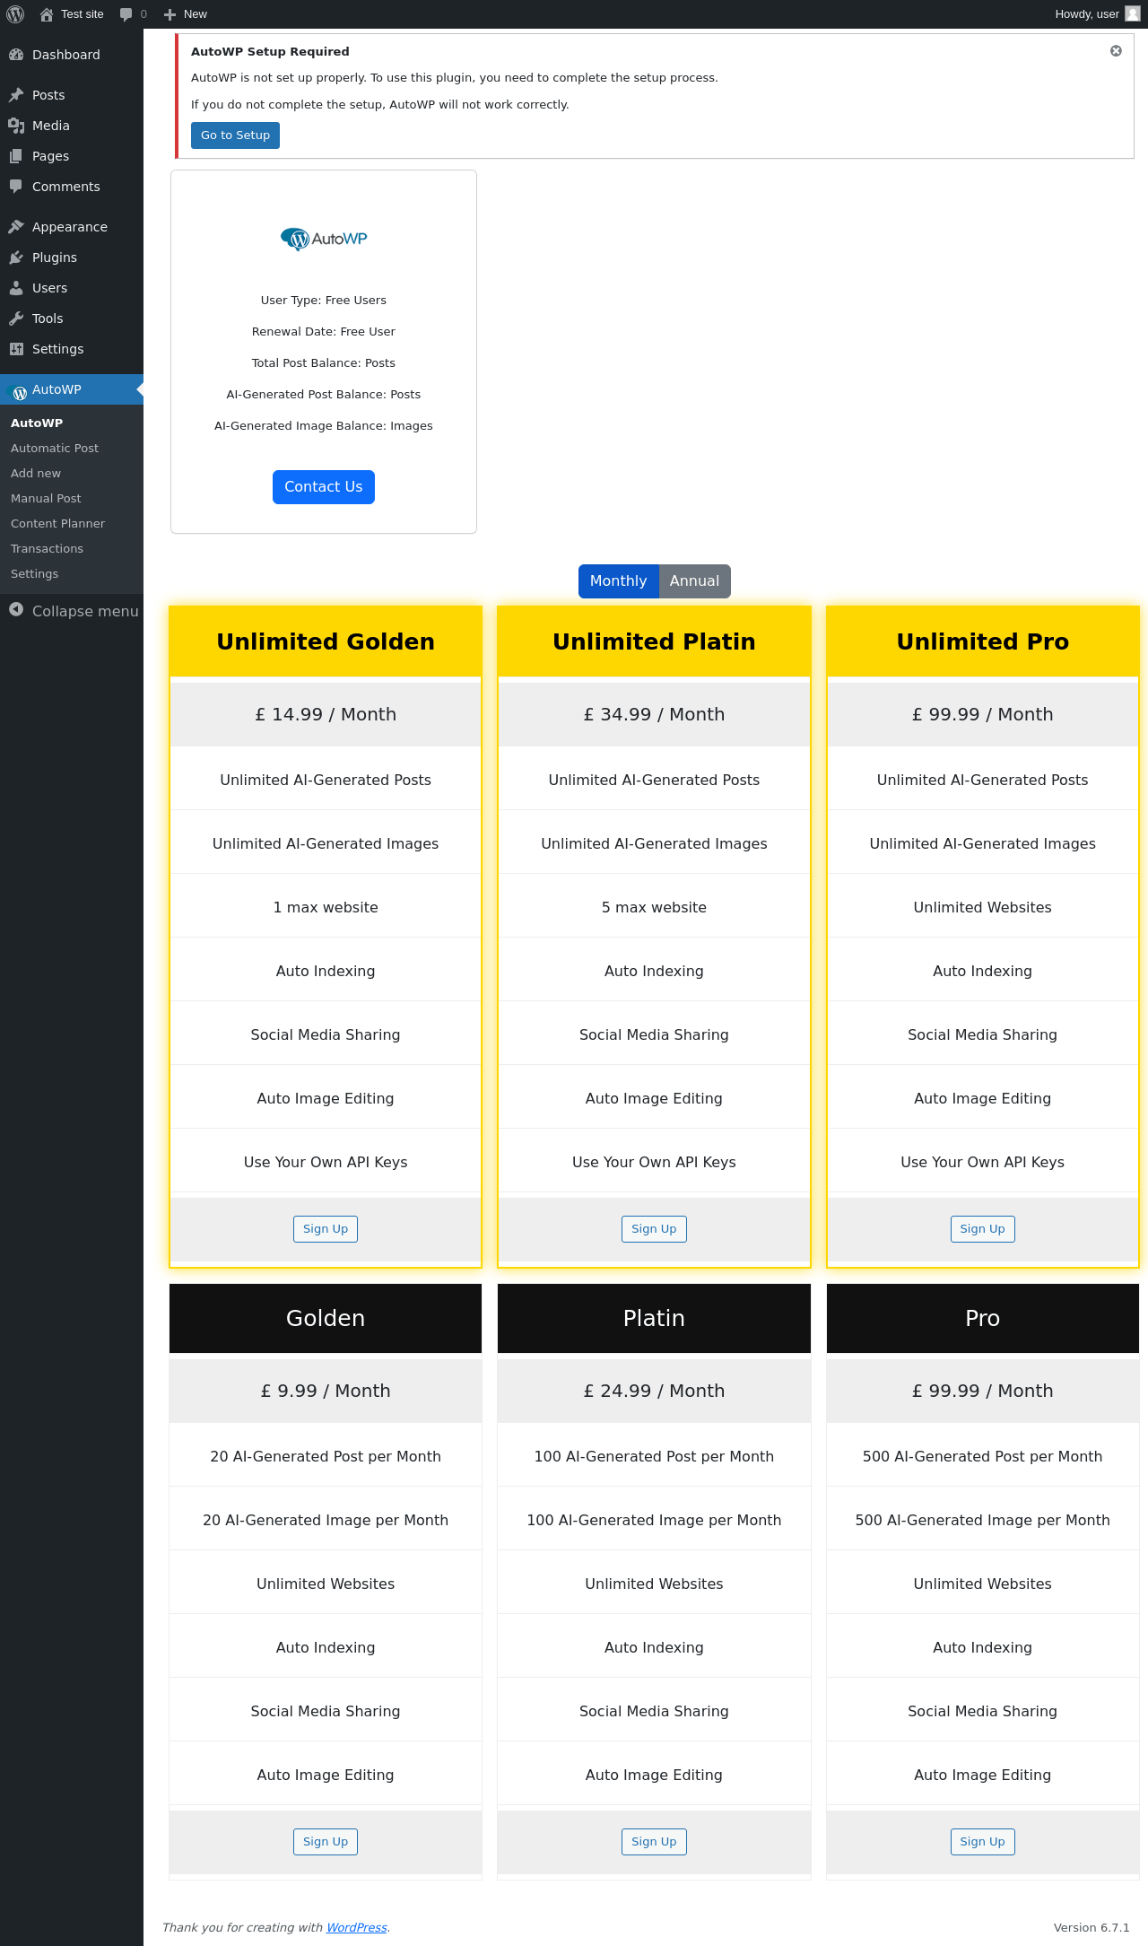Click the Media icon in sidebar
1148x1946 pixels.
(x=16, y=126)
